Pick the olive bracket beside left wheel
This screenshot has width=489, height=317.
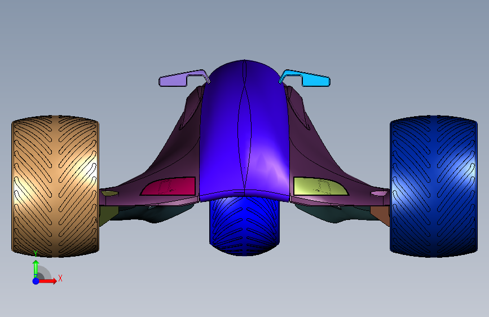[x=108, y=215]
